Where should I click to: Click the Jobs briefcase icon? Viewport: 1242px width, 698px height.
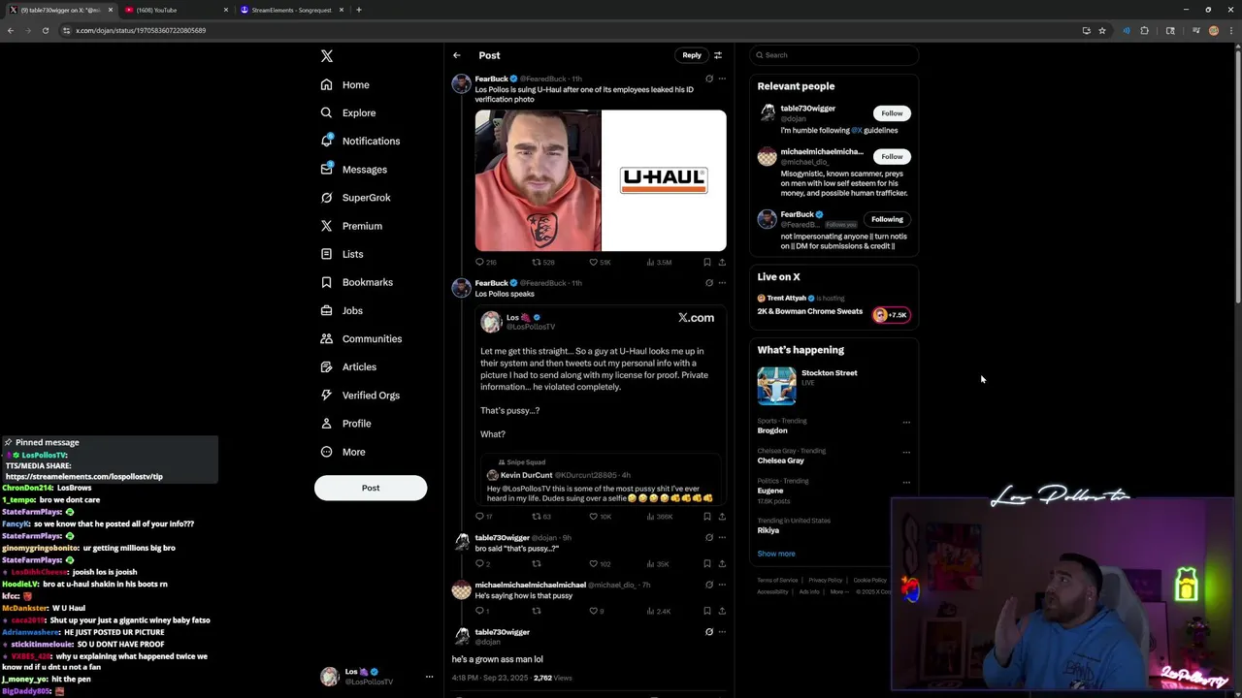click(326, 310)
